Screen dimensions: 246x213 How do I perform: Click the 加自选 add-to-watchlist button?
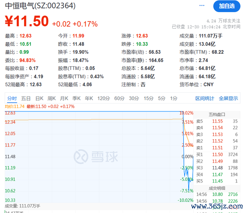227,6
